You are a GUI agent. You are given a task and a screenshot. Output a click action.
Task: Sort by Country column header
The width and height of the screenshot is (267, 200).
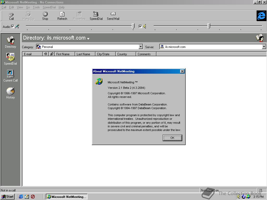126,54
